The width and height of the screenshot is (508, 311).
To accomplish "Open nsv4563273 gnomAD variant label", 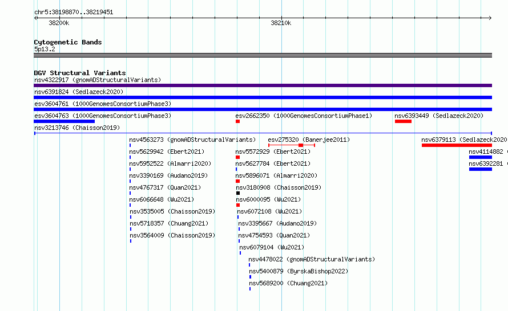I will (x=192, y=140).
